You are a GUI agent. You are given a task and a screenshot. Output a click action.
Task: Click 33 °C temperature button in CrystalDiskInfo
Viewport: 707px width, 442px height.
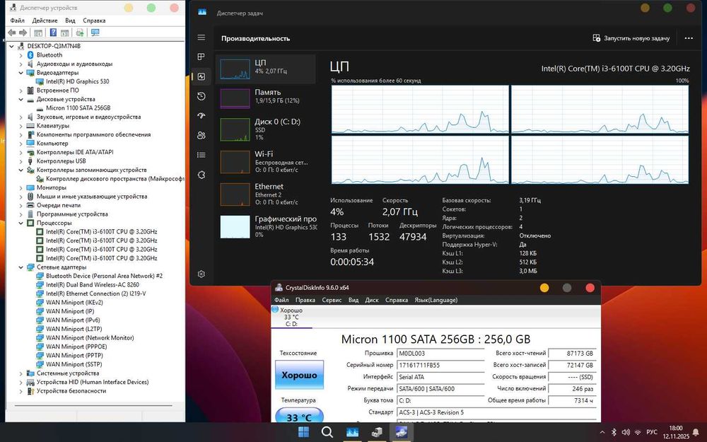[x=299, y=416]
